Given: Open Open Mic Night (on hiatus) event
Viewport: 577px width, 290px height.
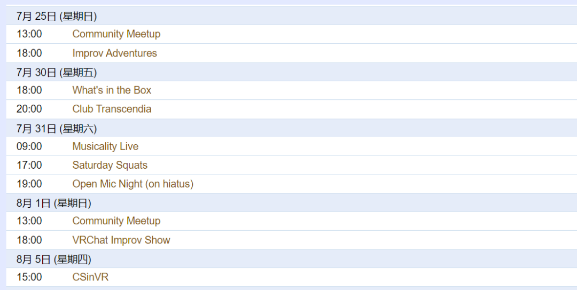Looking at the screenshot, I should coord(132,184).
